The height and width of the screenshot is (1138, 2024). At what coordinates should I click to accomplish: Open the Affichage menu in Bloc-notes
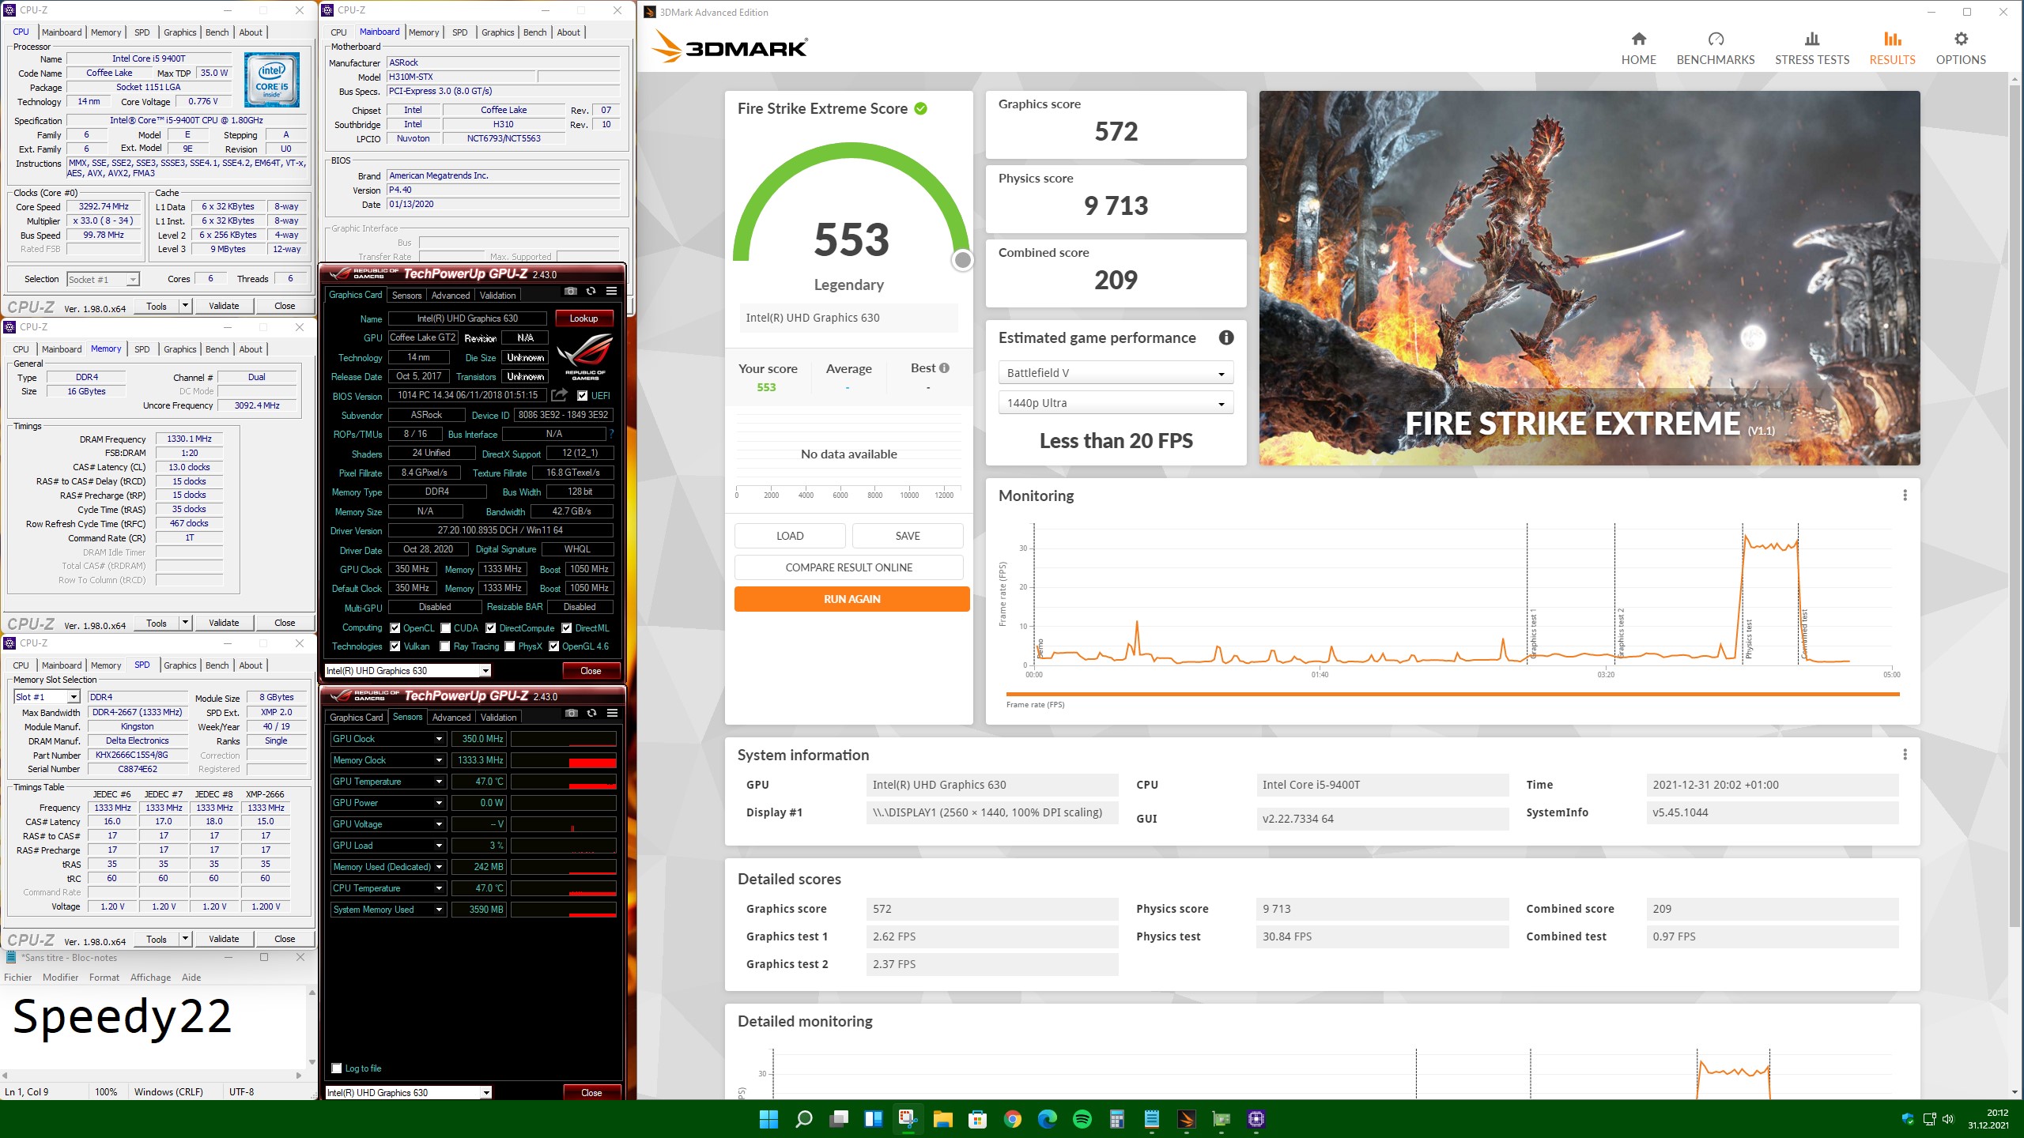(x=150, y=978)
